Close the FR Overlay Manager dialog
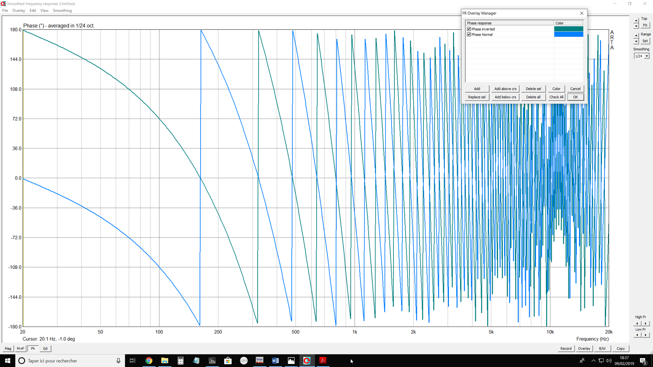This screenshot has height=367, width=653. [x=582, y=13]
